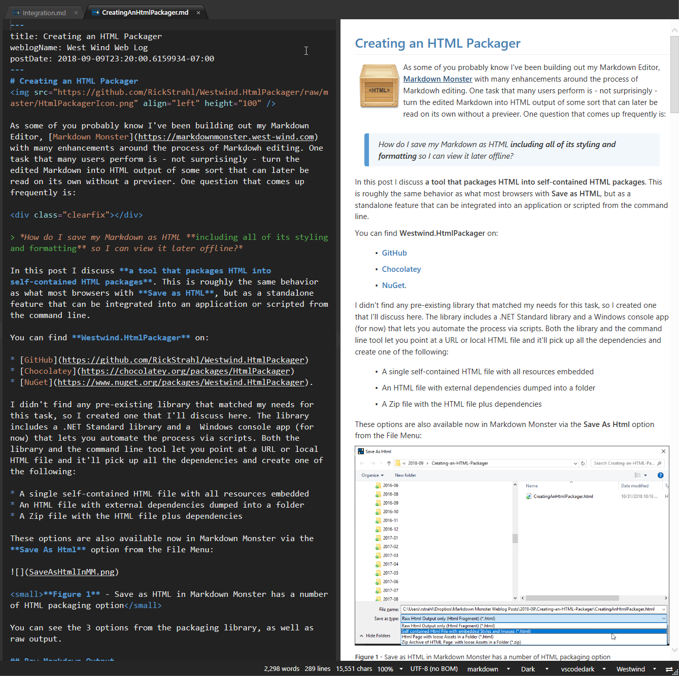Viewport: 679px width, 676px height.
Task: Close the Integration.md tab
Action: click(x=76, y=13)
